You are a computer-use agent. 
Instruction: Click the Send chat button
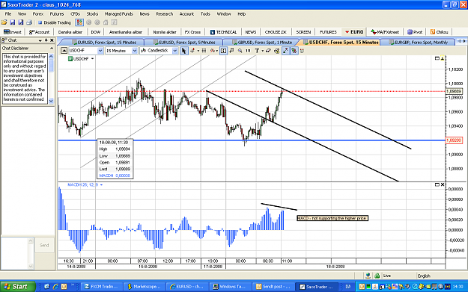[x=44, y=245]
